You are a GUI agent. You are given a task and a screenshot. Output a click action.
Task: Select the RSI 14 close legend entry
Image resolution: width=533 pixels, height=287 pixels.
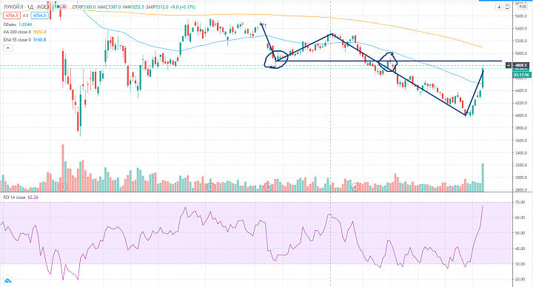[x=14, y=197]
